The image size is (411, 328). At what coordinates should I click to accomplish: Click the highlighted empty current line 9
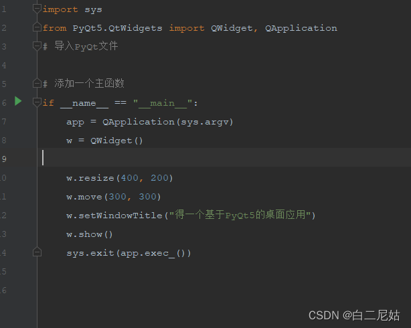201,159
